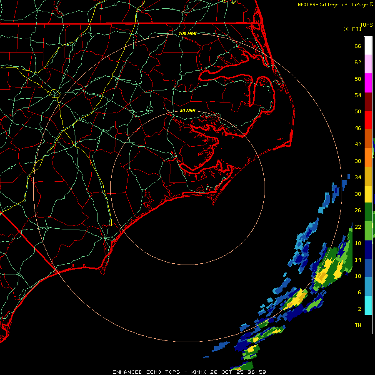The height and width of the screenshot is (375, 375).
Task: Click the white 66 kft legend swatch
Action: (x=368, y=46)
